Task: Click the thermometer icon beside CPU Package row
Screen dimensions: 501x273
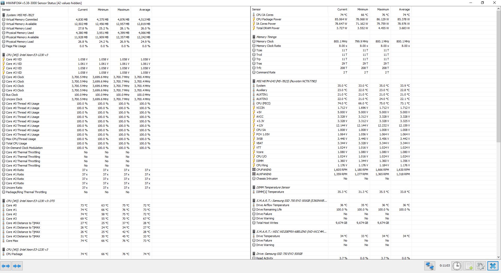Action: click(x=4, y=254)
